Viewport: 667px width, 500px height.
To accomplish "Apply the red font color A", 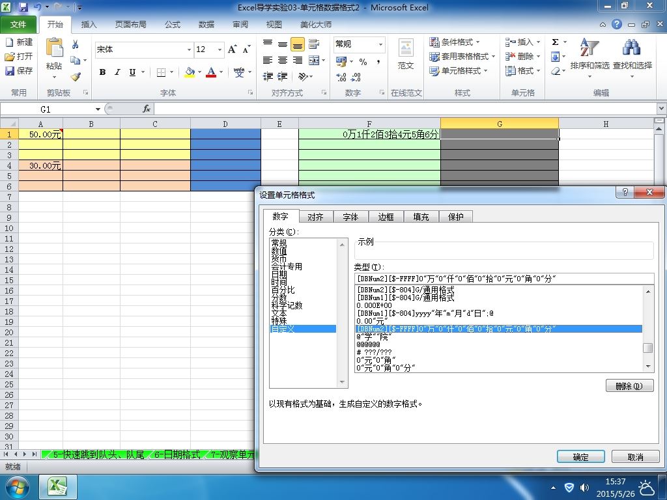I will click(x=211, y=72).
